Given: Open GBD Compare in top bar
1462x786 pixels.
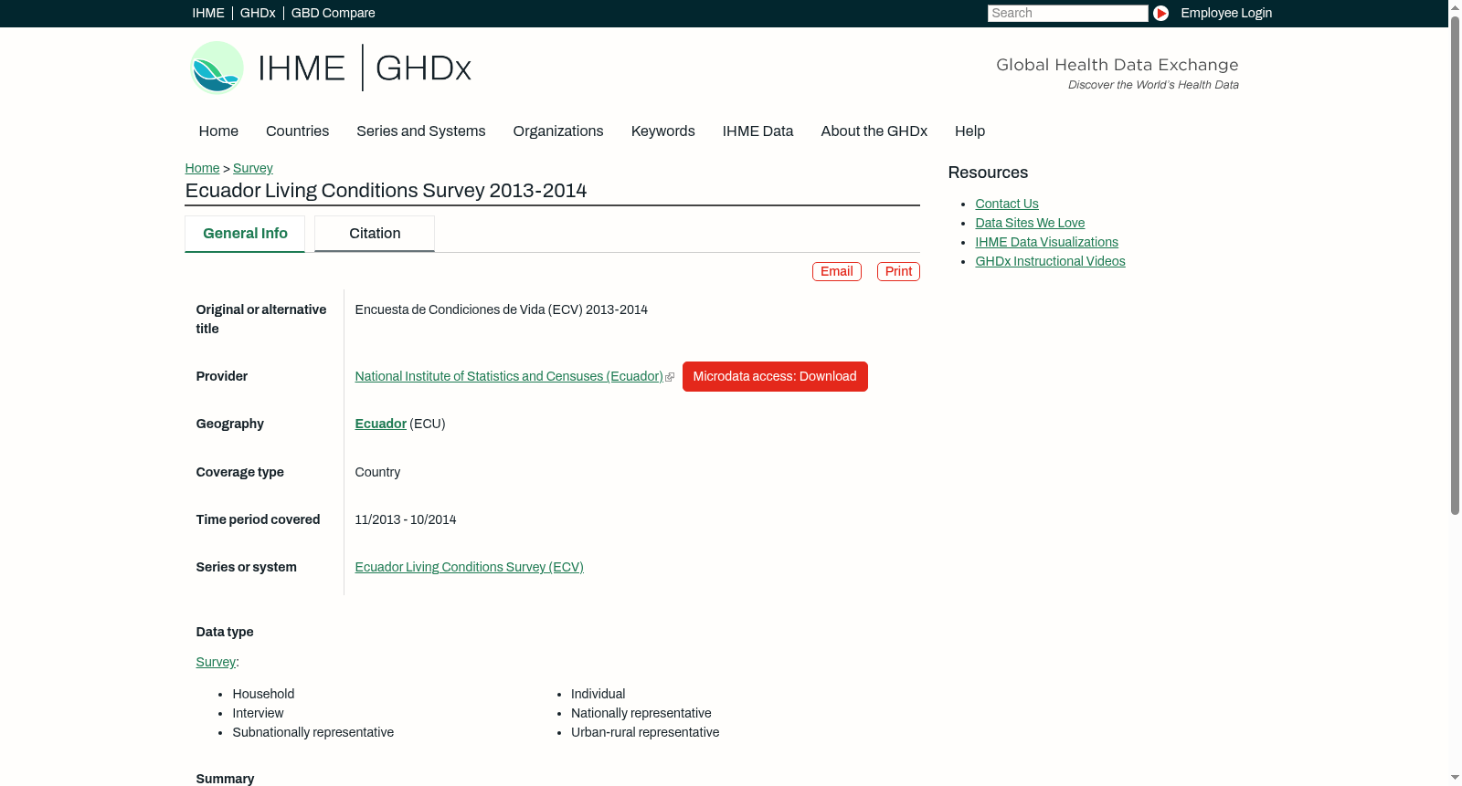Looking at the screenshot, I should (334, 13).
